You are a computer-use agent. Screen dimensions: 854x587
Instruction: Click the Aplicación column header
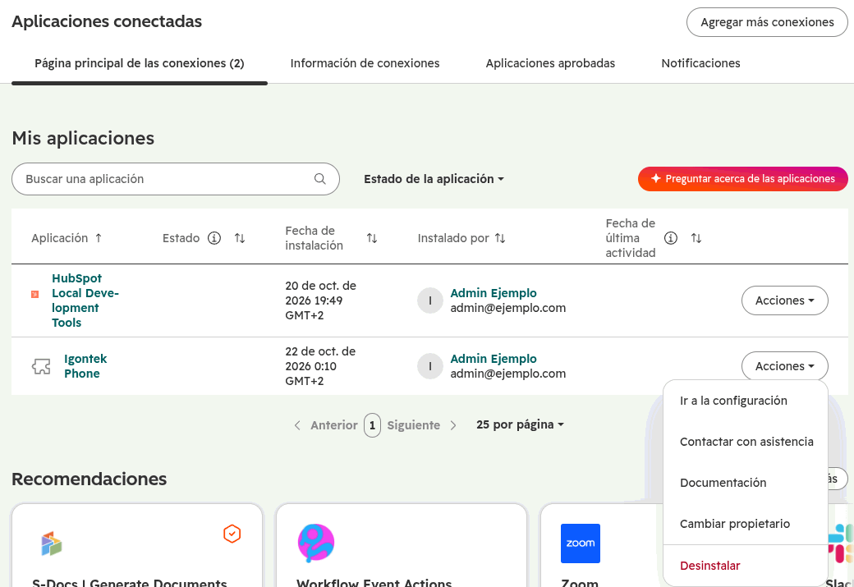(59, 238)
